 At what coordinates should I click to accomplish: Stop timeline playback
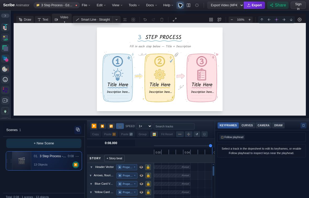(x=102, y=126)
